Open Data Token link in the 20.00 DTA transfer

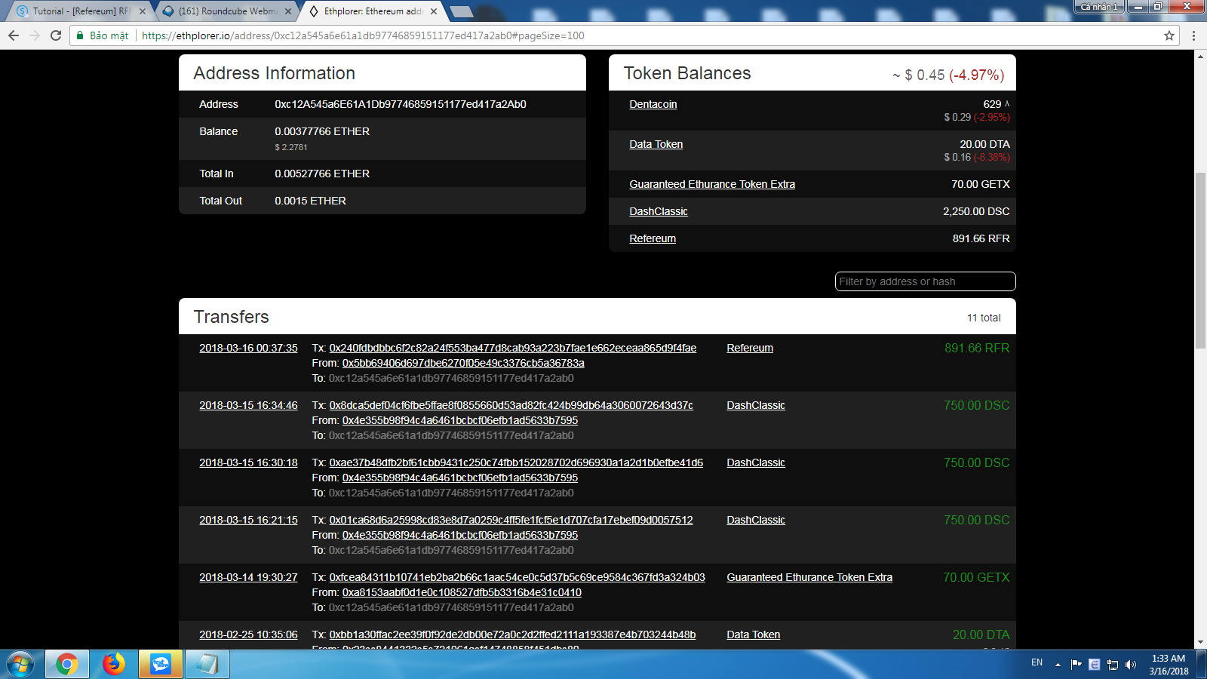[x=754, y=634]
